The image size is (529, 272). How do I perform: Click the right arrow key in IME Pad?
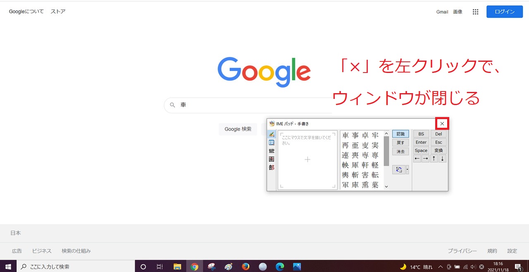click(x=425, y=159)
